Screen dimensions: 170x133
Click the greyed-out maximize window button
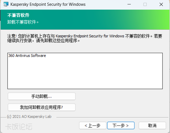145,4
